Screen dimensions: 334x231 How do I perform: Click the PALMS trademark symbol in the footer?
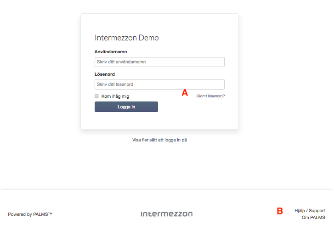(x=50, y=213)
